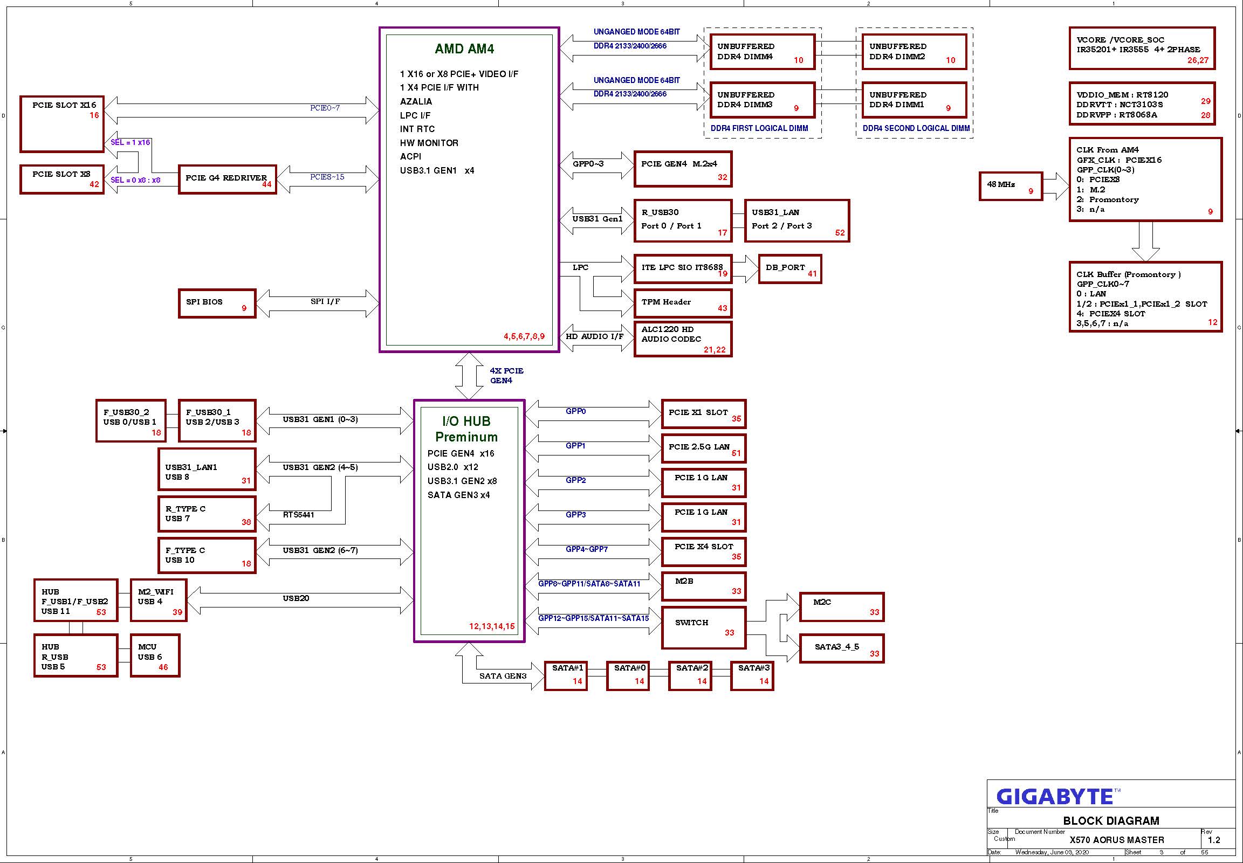Select the CLK Buffer (Promontory) block
Image resolution: width=1243 pixels, height=863 pixels.
[x=1144, y=297]
